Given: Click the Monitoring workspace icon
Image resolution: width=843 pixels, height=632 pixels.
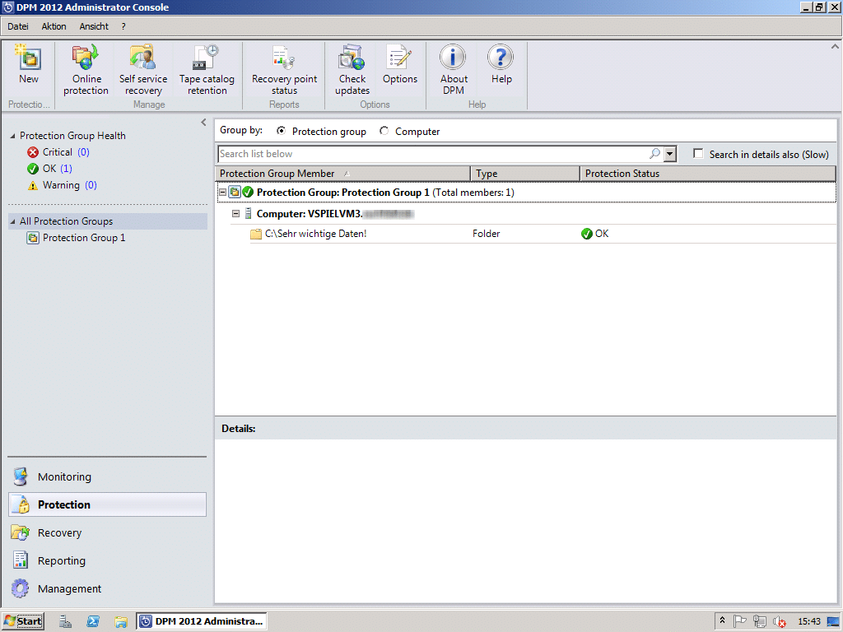Looking at the screenshot, I should (21, 476).
